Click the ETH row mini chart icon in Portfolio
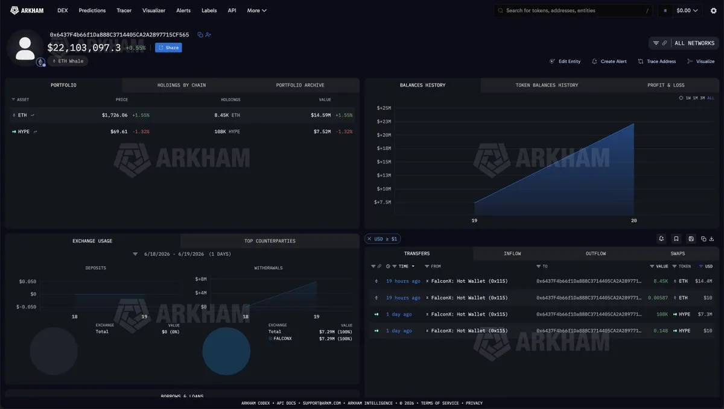This screenshot has height=409, width=724. [33, 114]
